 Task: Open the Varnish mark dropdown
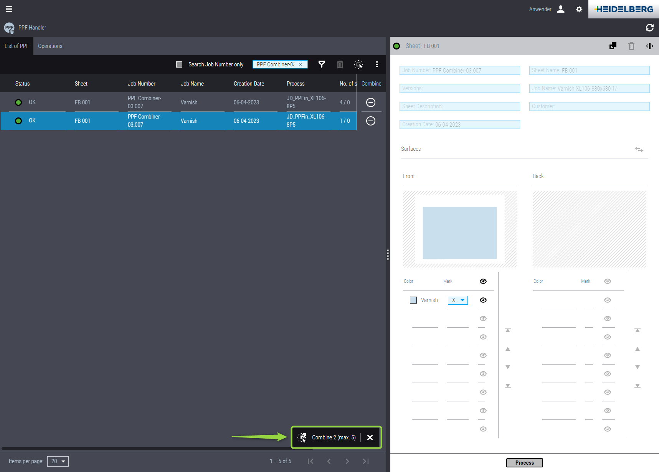click(x=458, y=300)
